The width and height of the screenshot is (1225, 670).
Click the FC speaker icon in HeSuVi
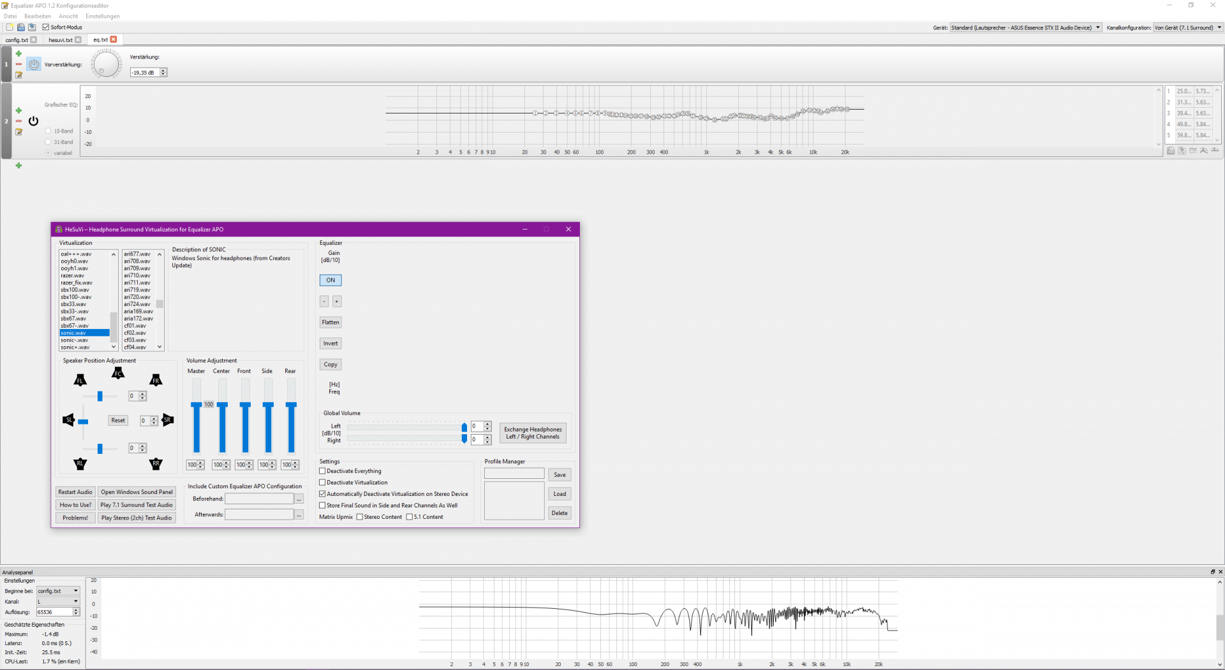point(118,374)
